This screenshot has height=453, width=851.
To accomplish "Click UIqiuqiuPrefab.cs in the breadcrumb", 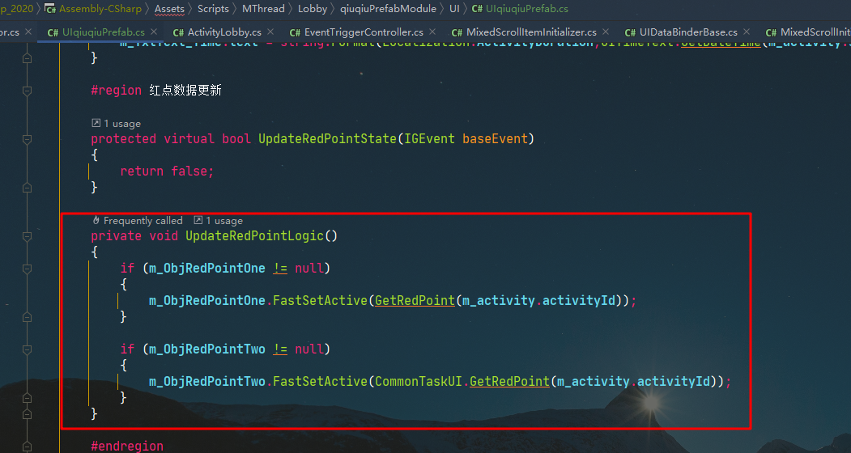I will [527, 9].
